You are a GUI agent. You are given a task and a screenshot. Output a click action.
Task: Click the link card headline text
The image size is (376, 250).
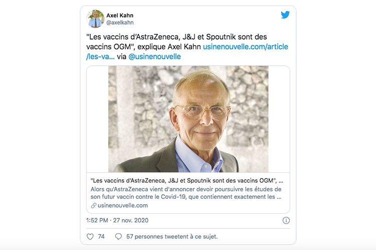pos(185,180)
